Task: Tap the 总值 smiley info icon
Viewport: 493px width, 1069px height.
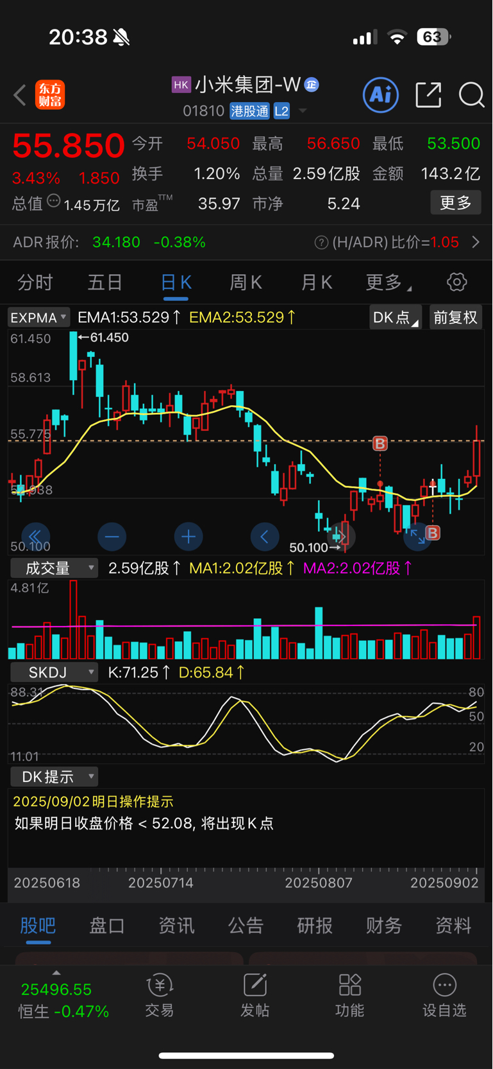Action: point(54,202)
